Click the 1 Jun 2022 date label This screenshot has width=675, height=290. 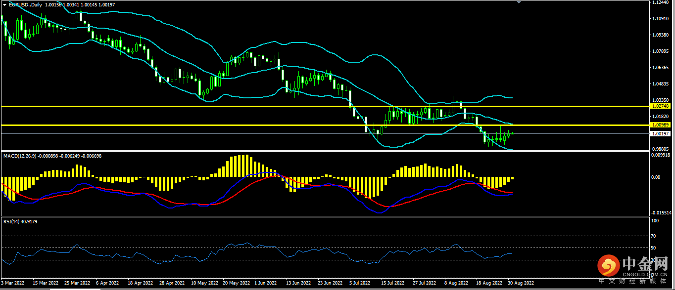(266, 283)
